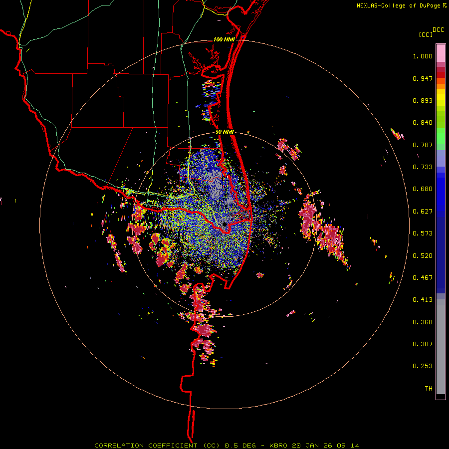
Task: Click the 0.627 legend value
Action: coord(423,212)
